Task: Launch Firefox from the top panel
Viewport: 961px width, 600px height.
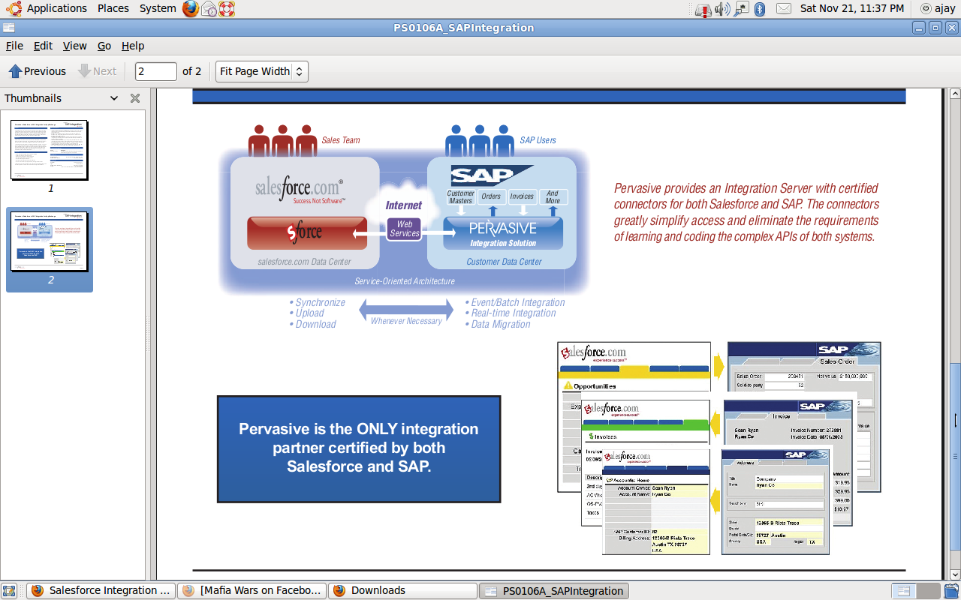Action: [191, 9]
